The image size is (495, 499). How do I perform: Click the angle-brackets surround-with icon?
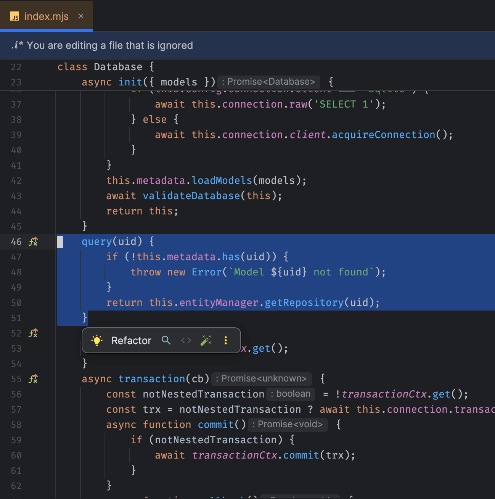(x=186, y=340)
